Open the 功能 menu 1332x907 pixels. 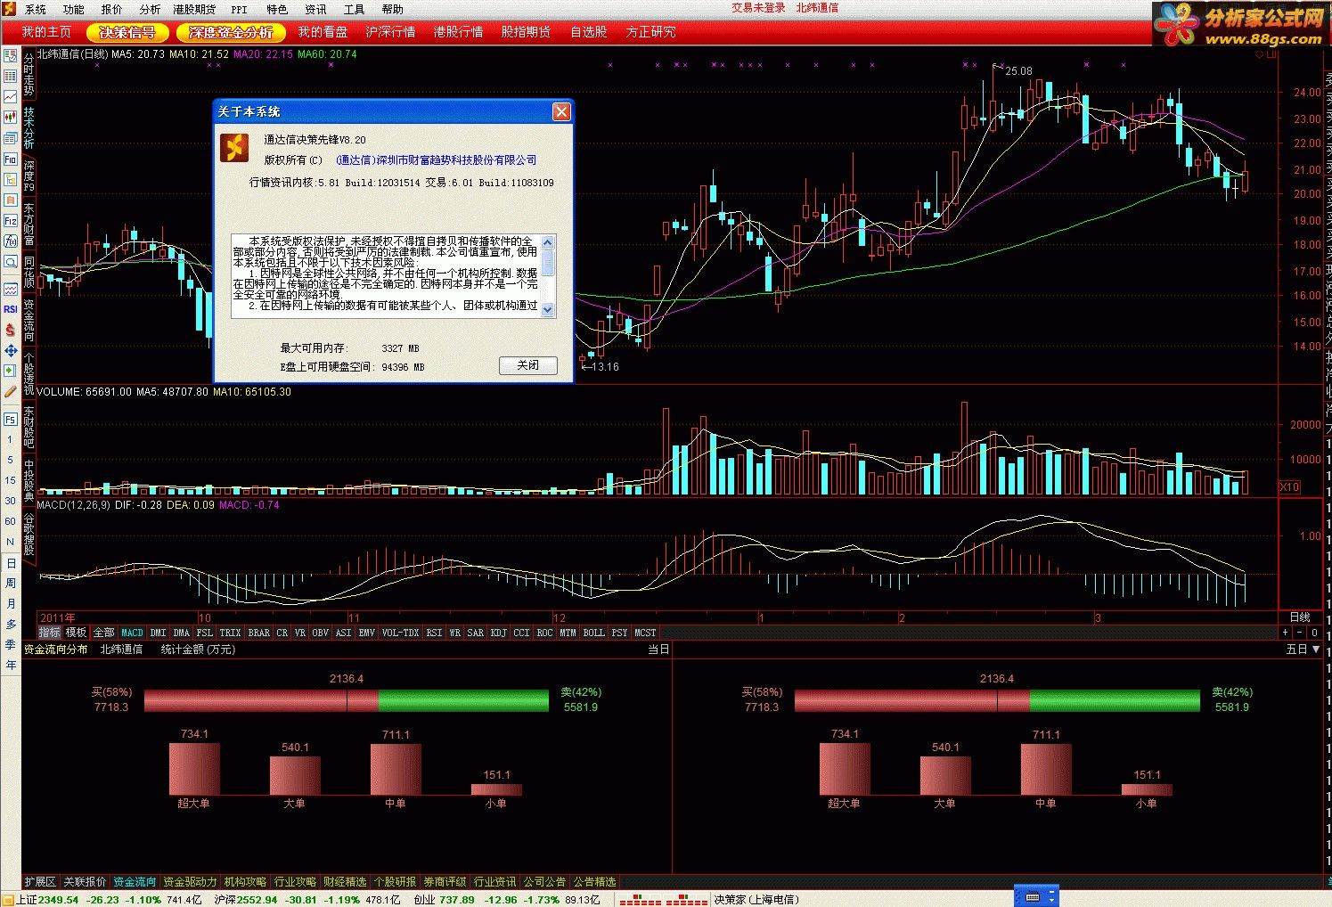click(74, 9)
